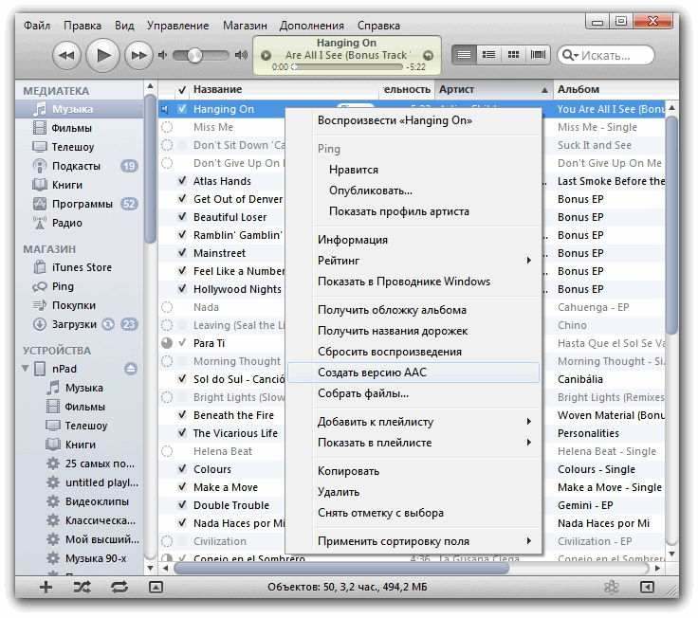Uncheck the Atlas Hands track checkbox
The height and width of the screenshot is (618, 698).
[182, 181]
